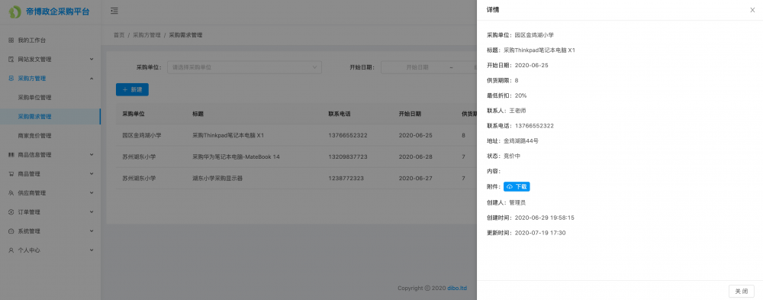The height and width of the screenshot is (300, 763).
Task: Click the 个人中心 user icon
Action: click(x=11, y=250)
